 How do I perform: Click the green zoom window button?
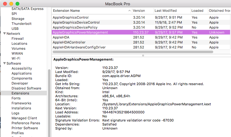(17, 3)
